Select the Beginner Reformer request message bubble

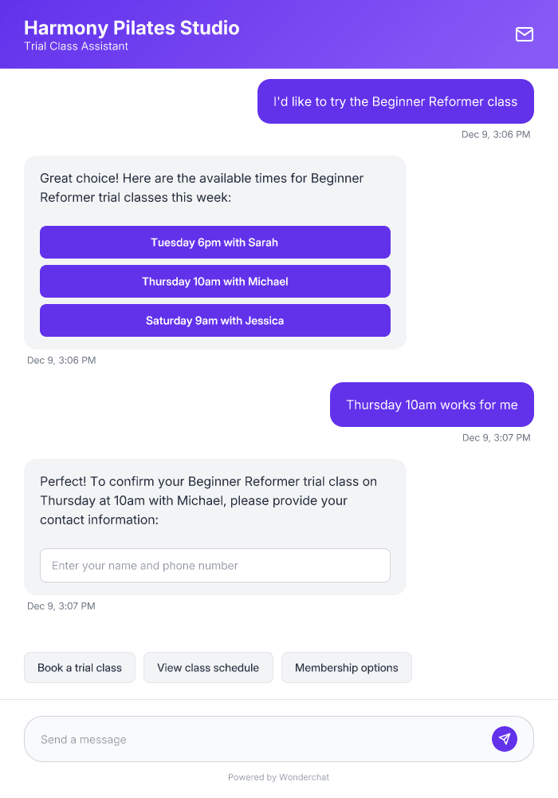pos(395,101)
